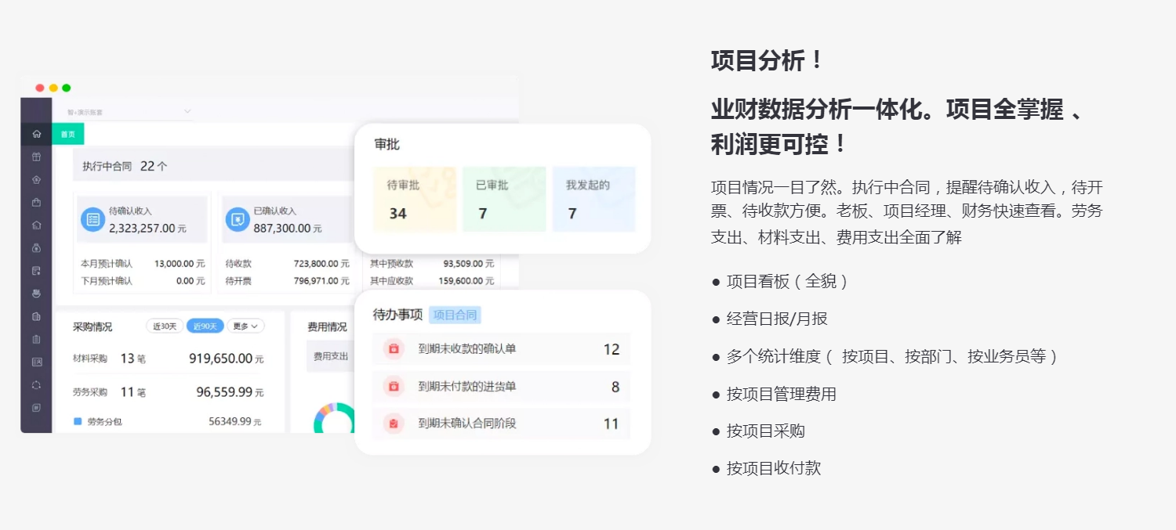The height and width of the screenshot is (530, 1176).
Task: Click the 919,650.00 元 amount
Action: coord(227,359)
